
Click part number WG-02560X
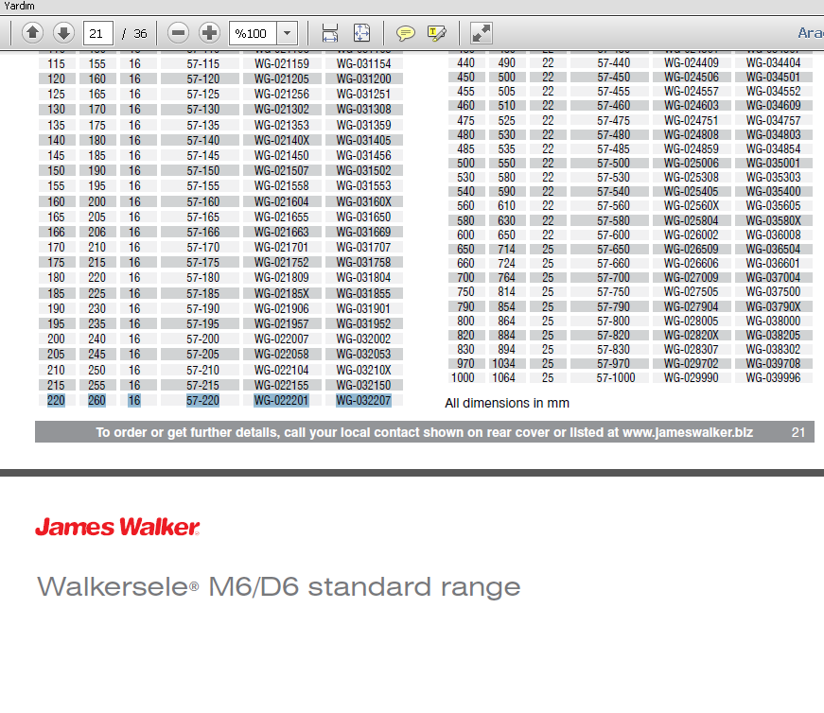(x=691, y=205)
